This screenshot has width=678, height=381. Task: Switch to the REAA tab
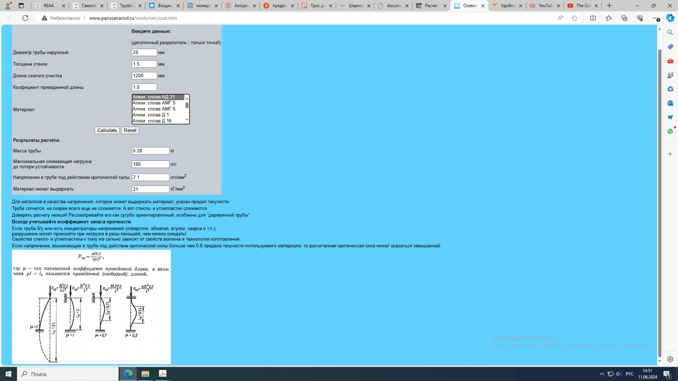pos(49,6)
